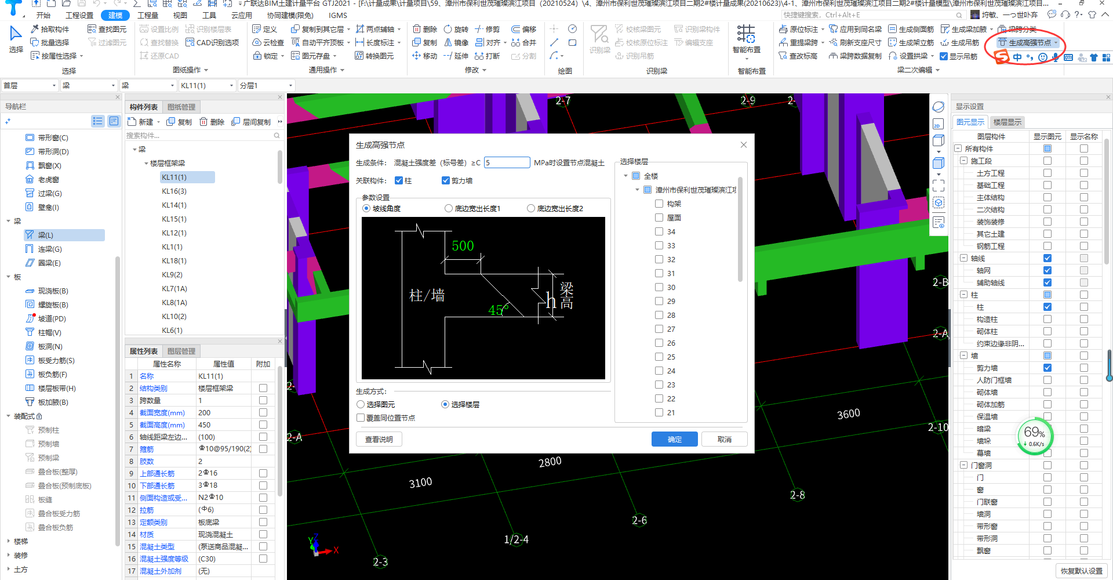Collapse the 全楼 tree node

tap(625, 176)
